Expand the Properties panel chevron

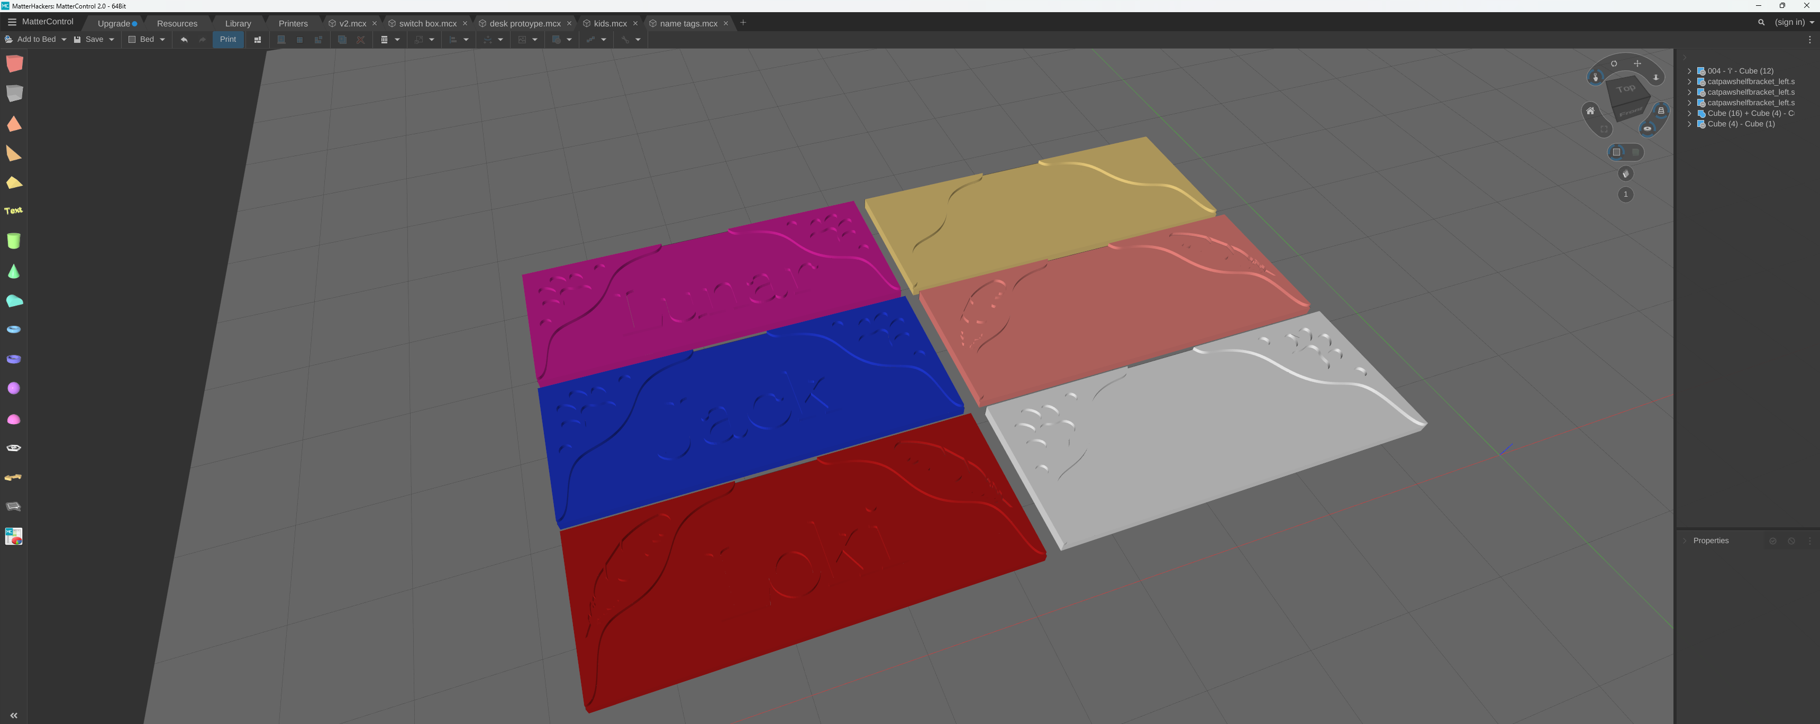(1685, 540)
